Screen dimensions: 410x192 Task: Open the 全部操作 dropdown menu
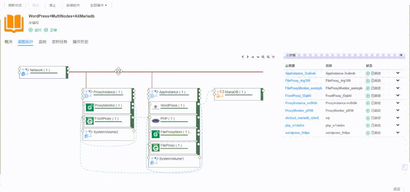coord(98,5)
